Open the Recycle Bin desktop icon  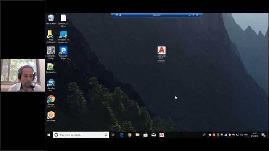51,20
